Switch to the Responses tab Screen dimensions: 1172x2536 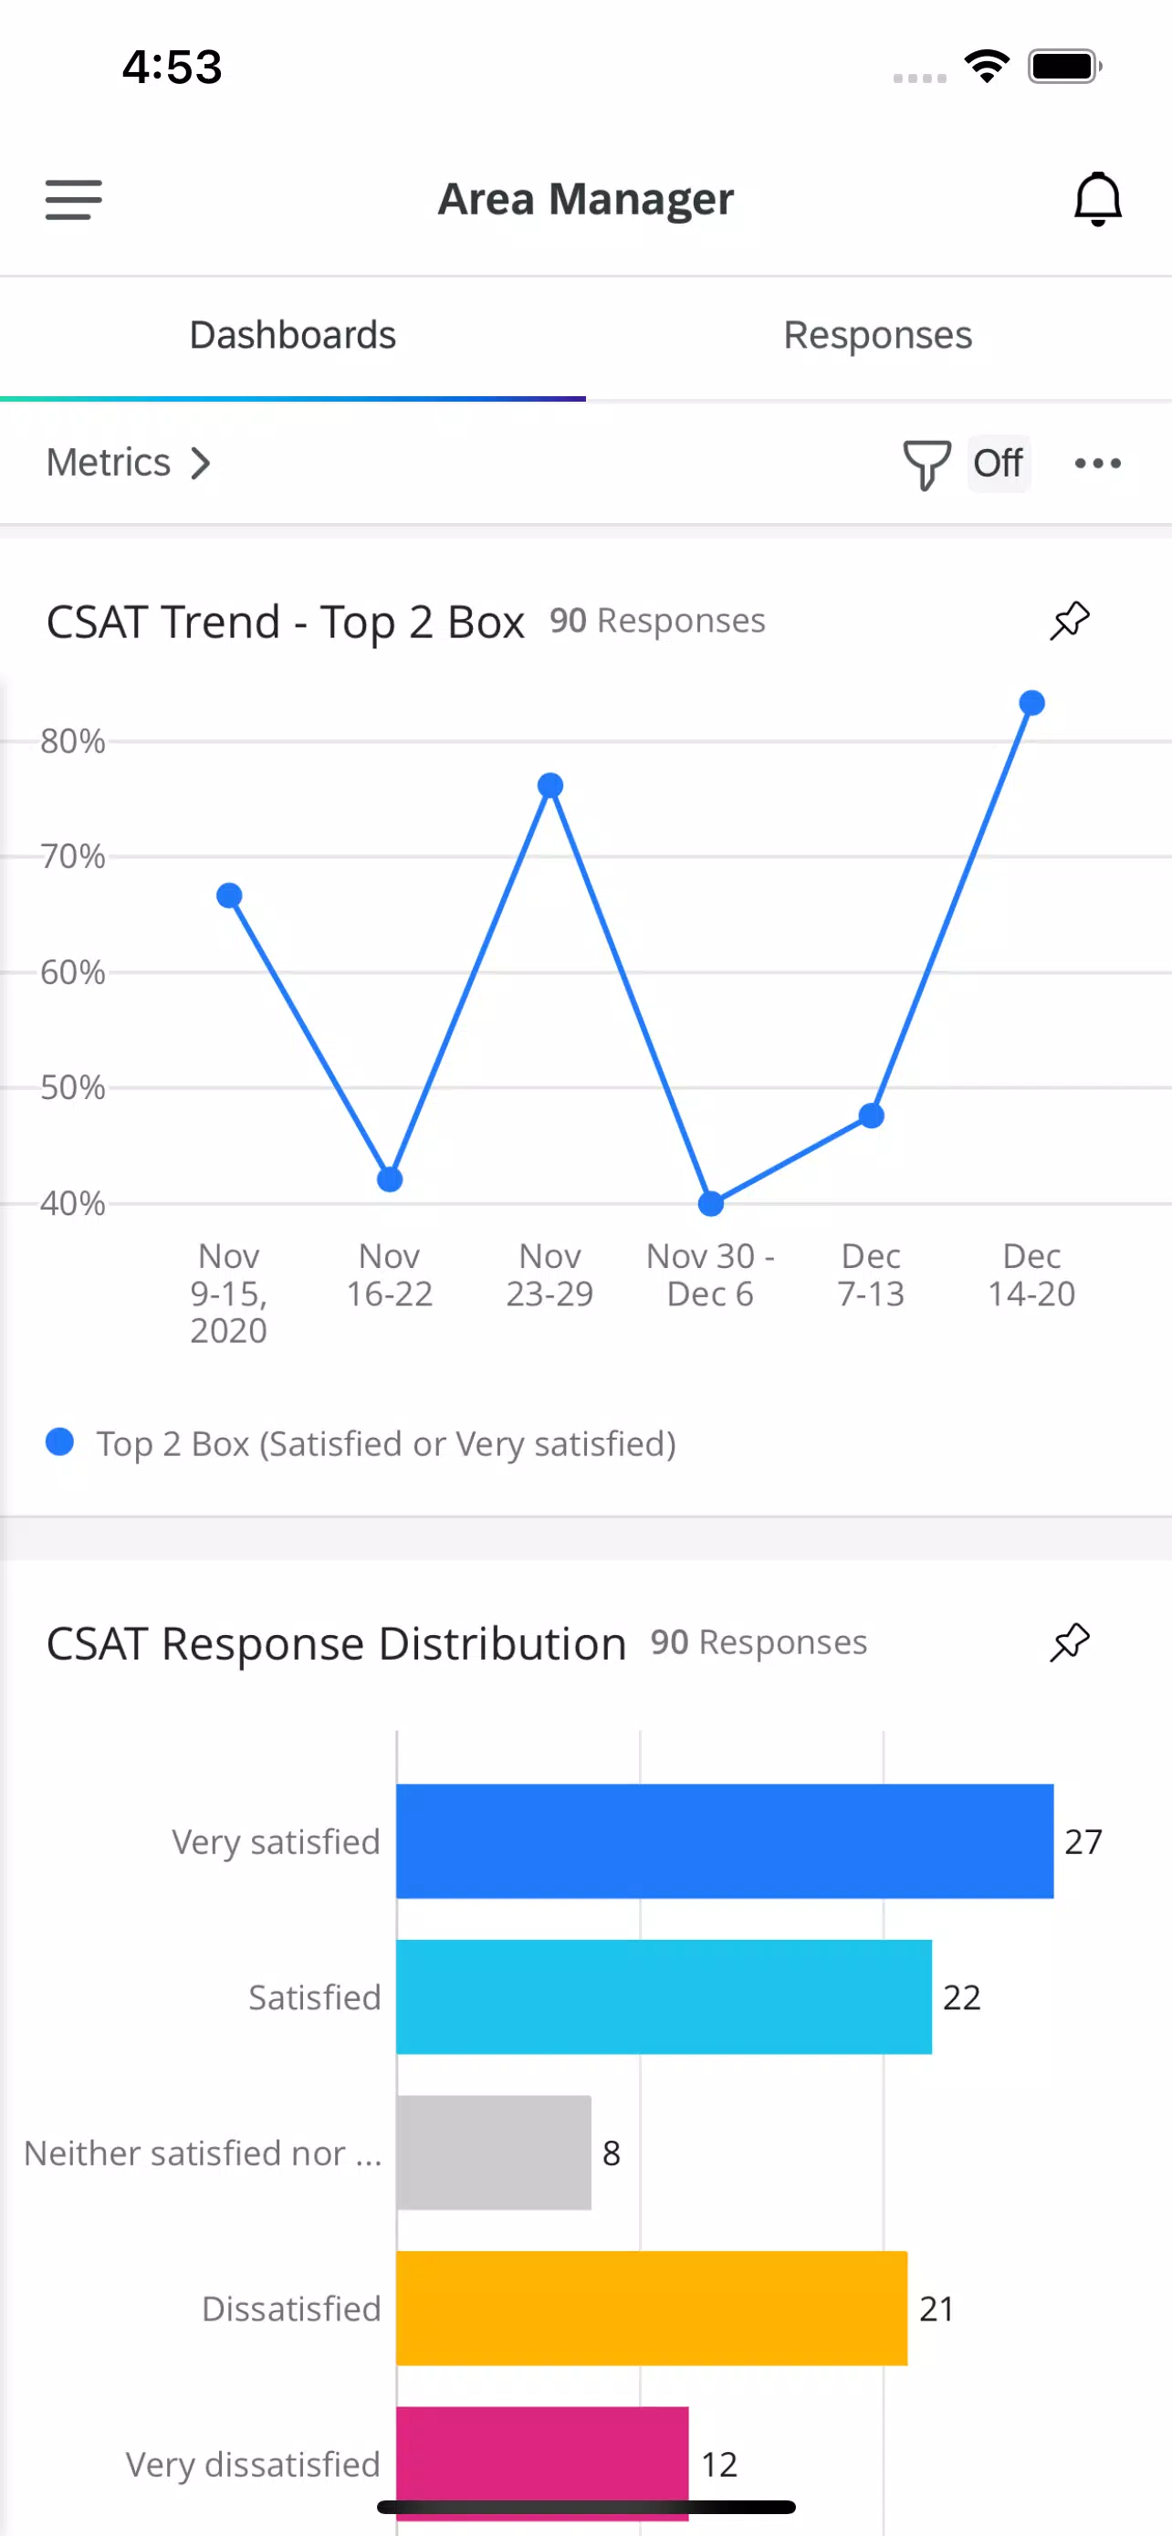tap(877, 335)
